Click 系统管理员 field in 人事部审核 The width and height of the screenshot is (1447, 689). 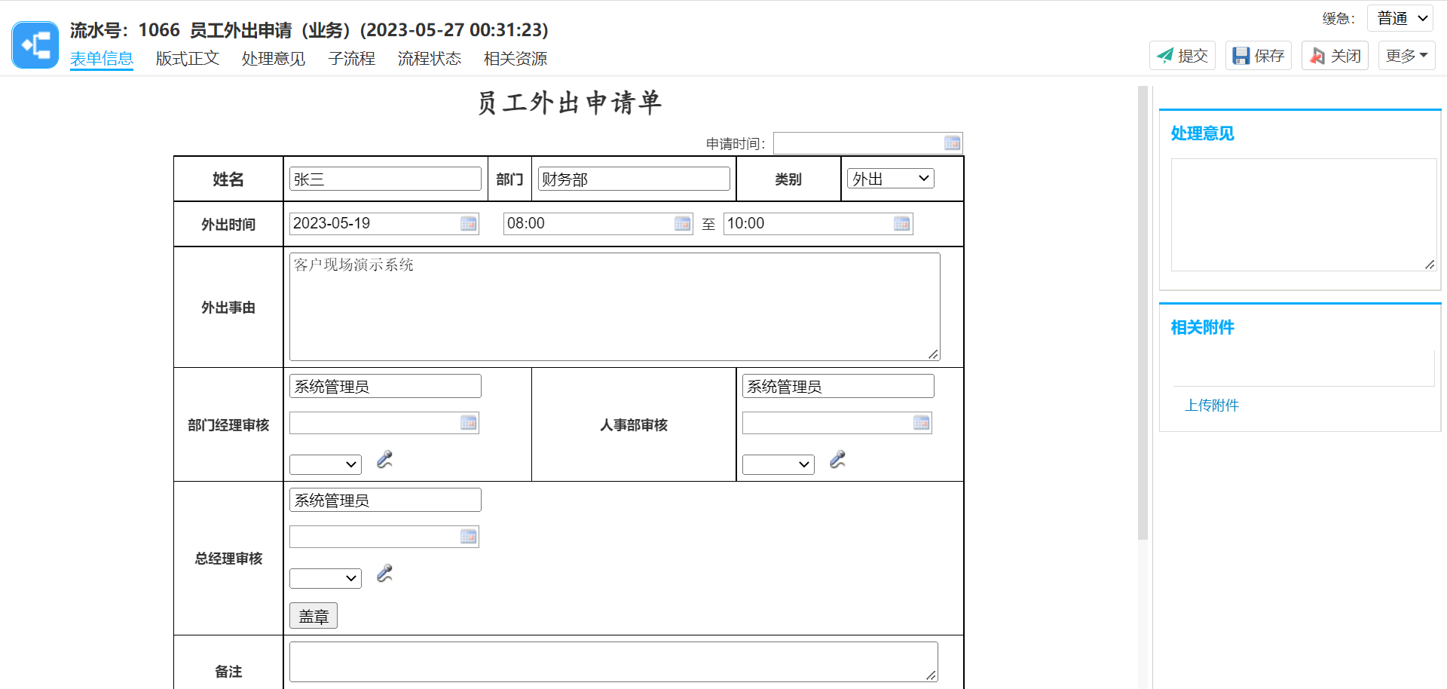coord(838,386)
